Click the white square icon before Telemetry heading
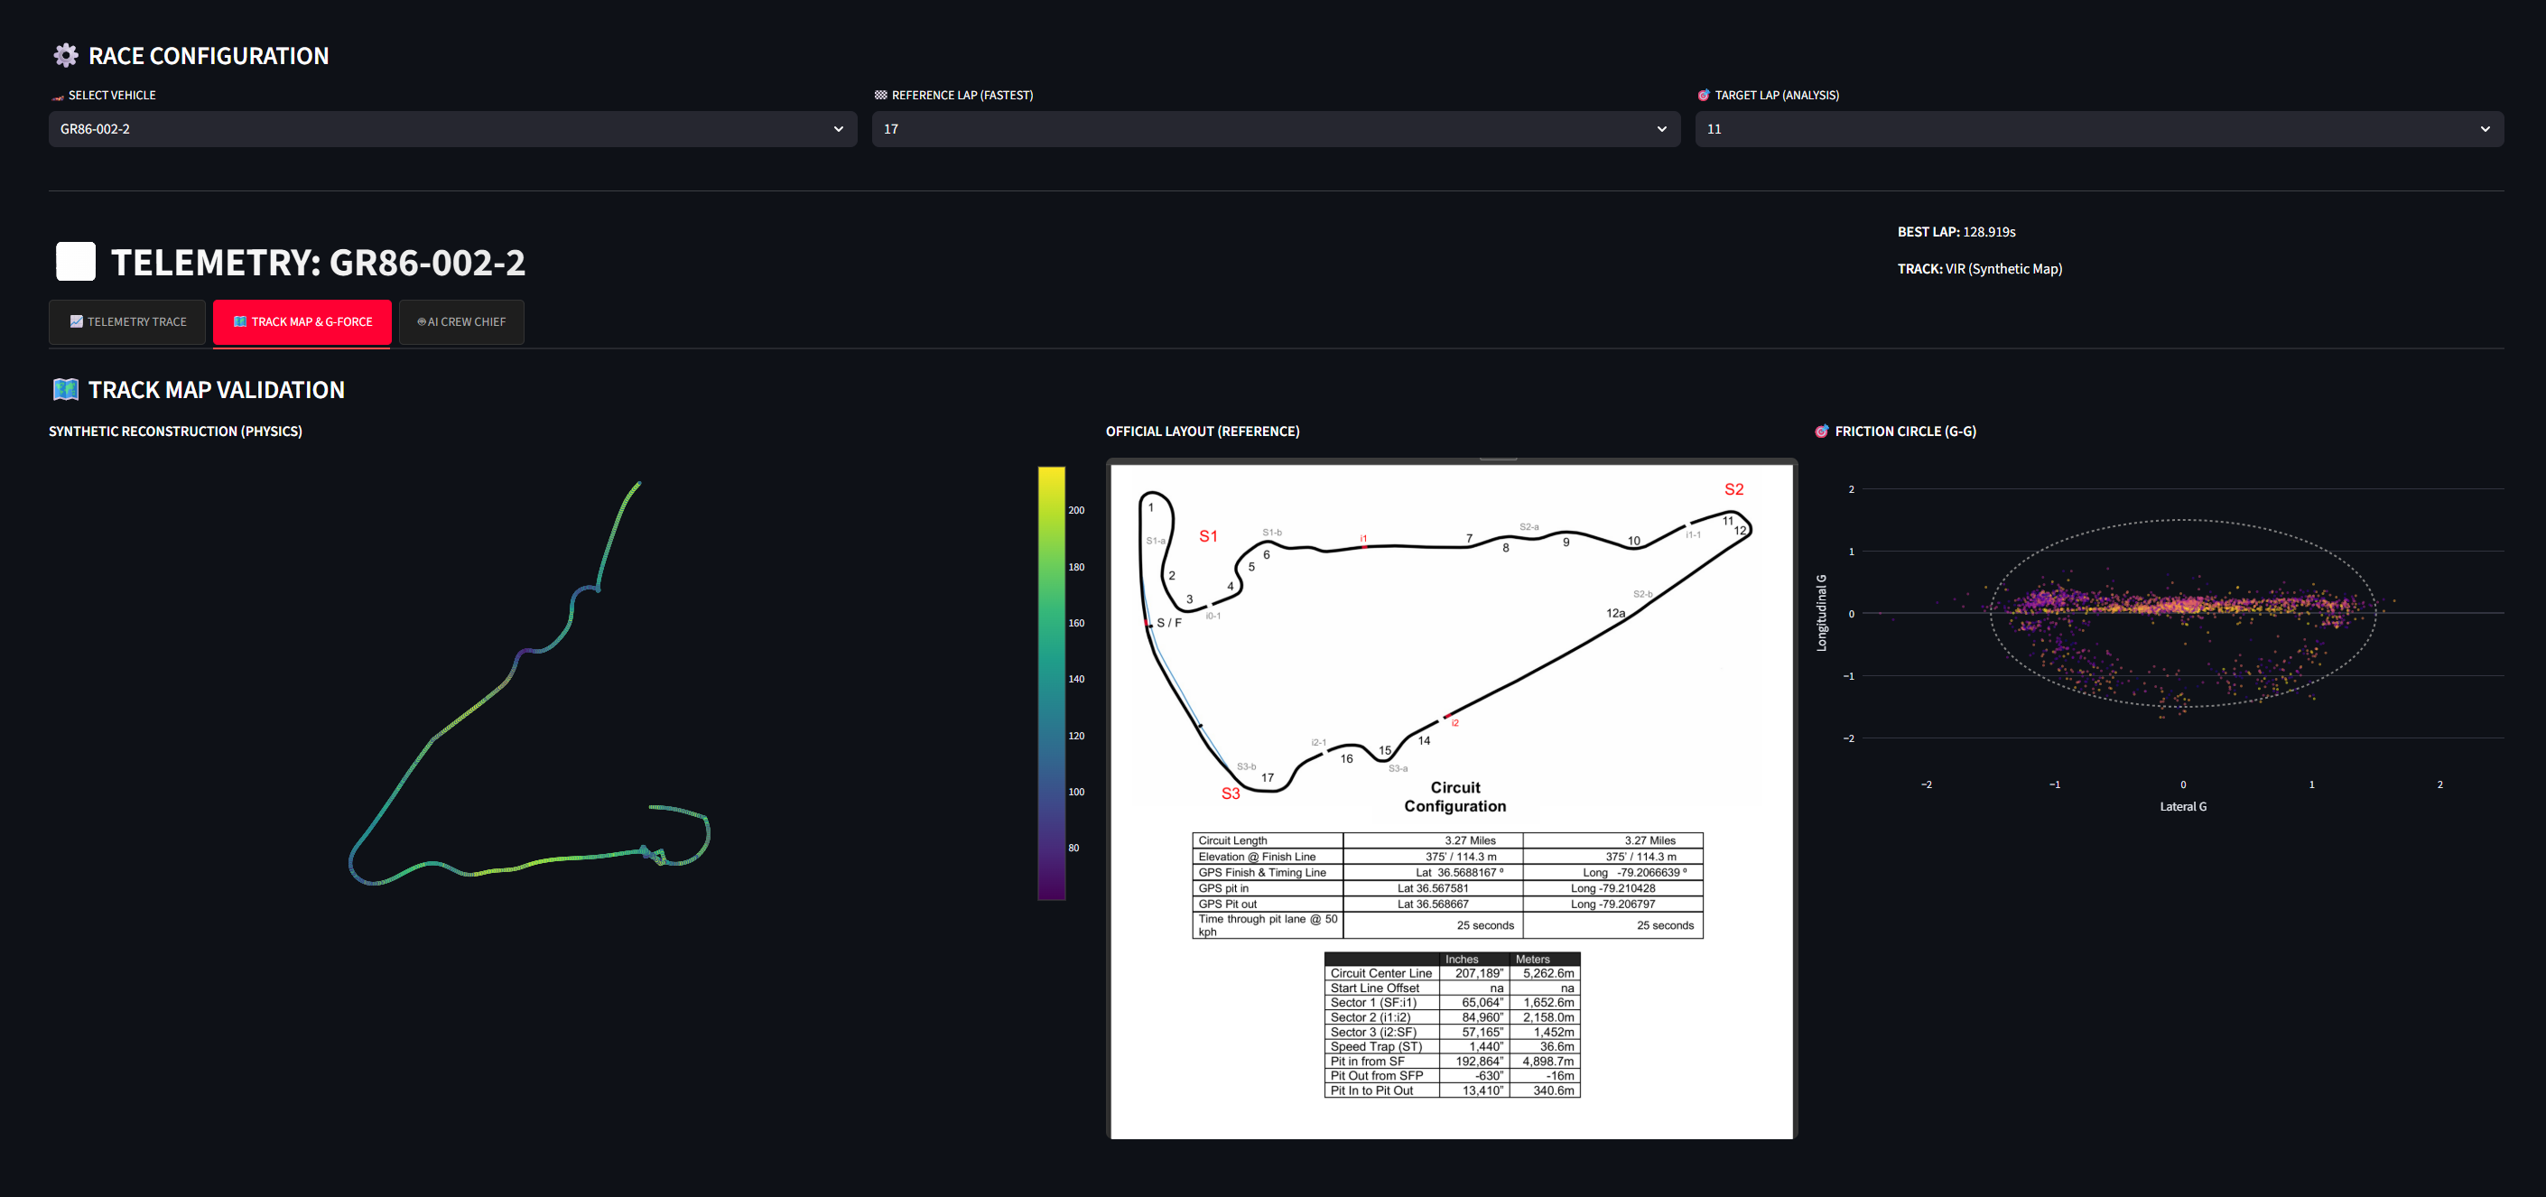 [76, 262]
